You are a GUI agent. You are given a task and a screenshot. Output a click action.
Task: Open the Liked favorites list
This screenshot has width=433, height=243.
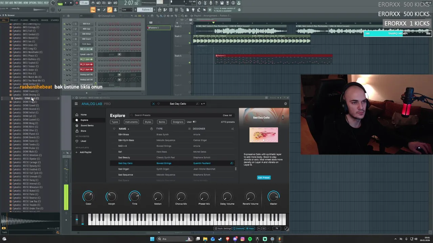83,141
